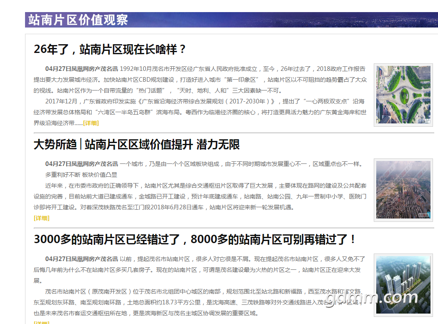Viewport: 438px width, 324px height.
Task: Click paragraph starting 2017年12月，广东省政府印发
Action: point(200,112)
